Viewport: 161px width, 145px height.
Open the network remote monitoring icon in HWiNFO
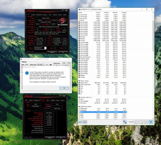pos(125,122)
